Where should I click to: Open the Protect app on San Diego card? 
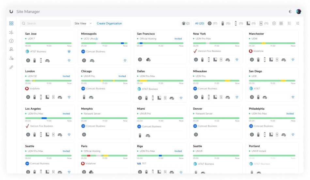click(258, 97)
